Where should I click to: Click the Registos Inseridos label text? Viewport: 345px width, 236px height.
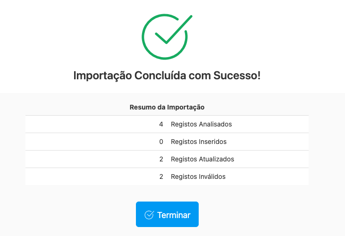(x=198, y=142)
